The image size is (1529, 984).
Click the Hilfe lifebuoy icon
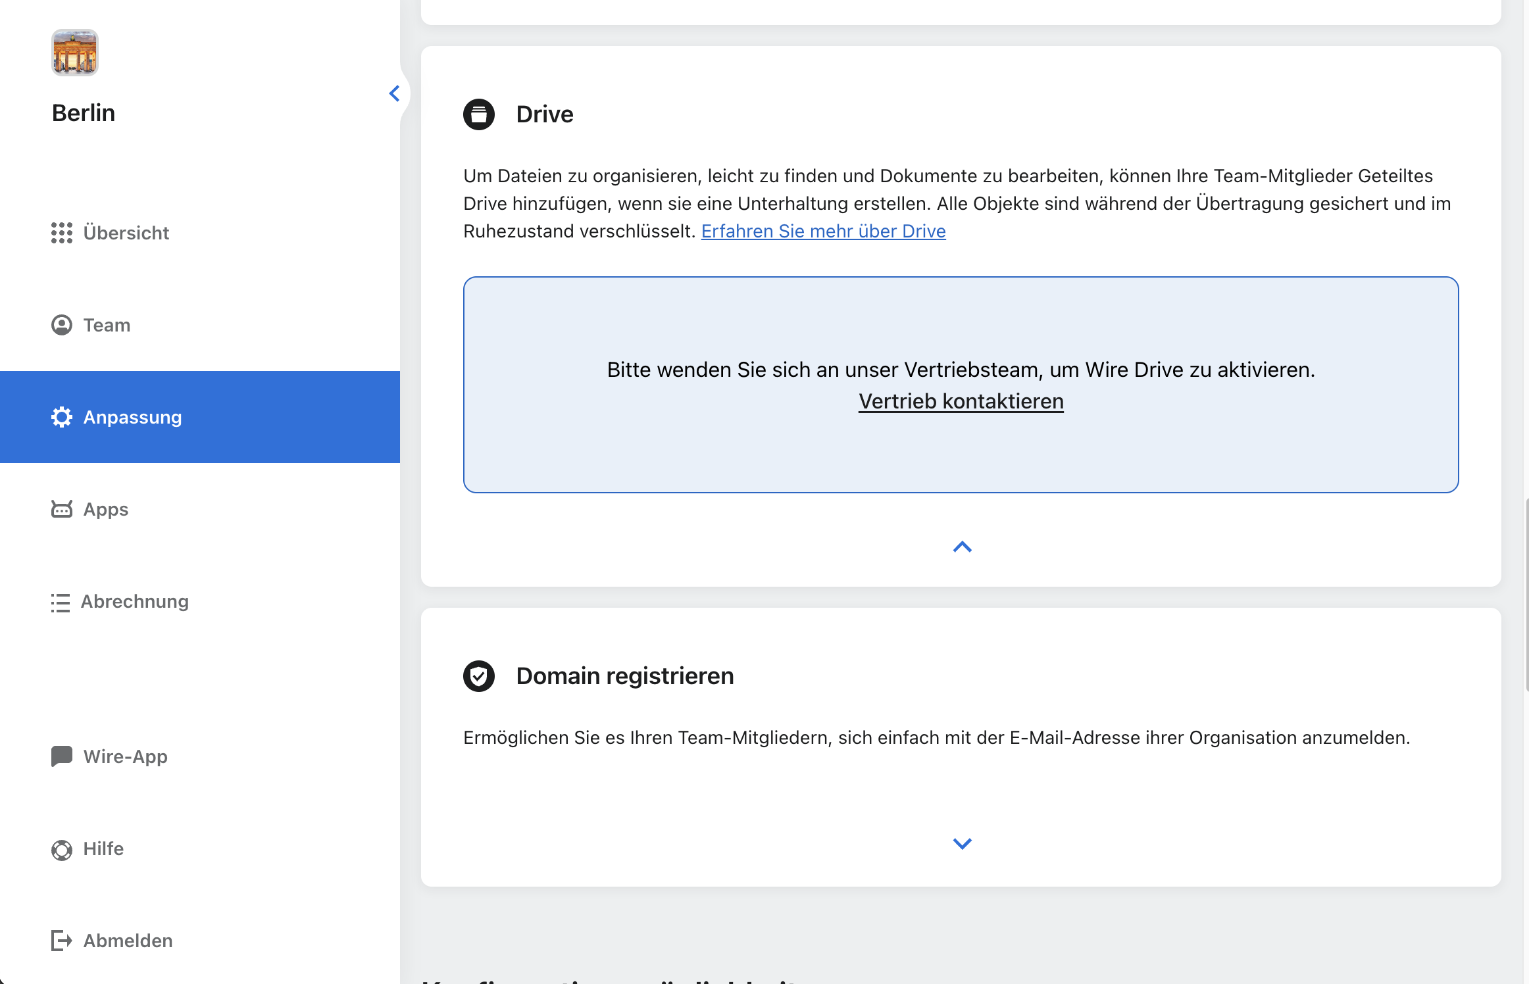[x=62, y=850]
